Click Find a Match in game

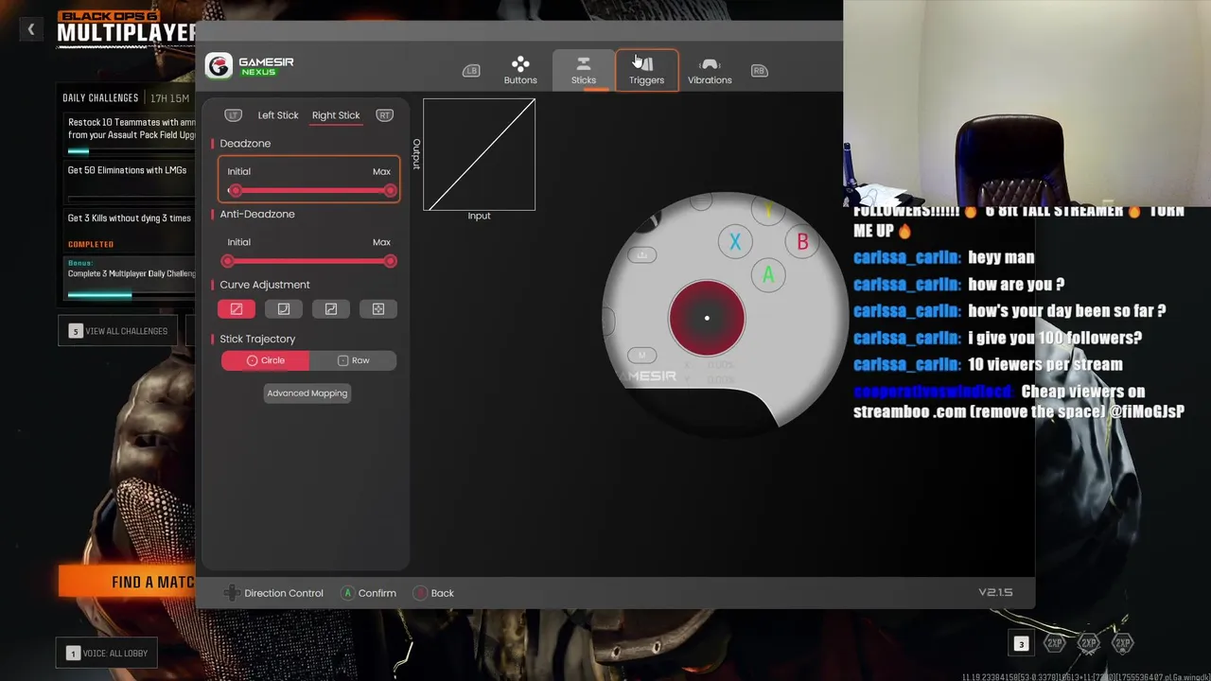[128, 582]
